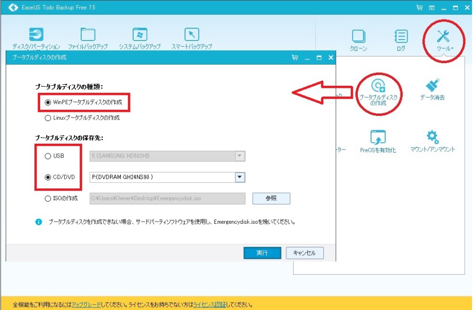Open the File Backup tool
Viewport: 473px width, 310px height.
[88, 35]
